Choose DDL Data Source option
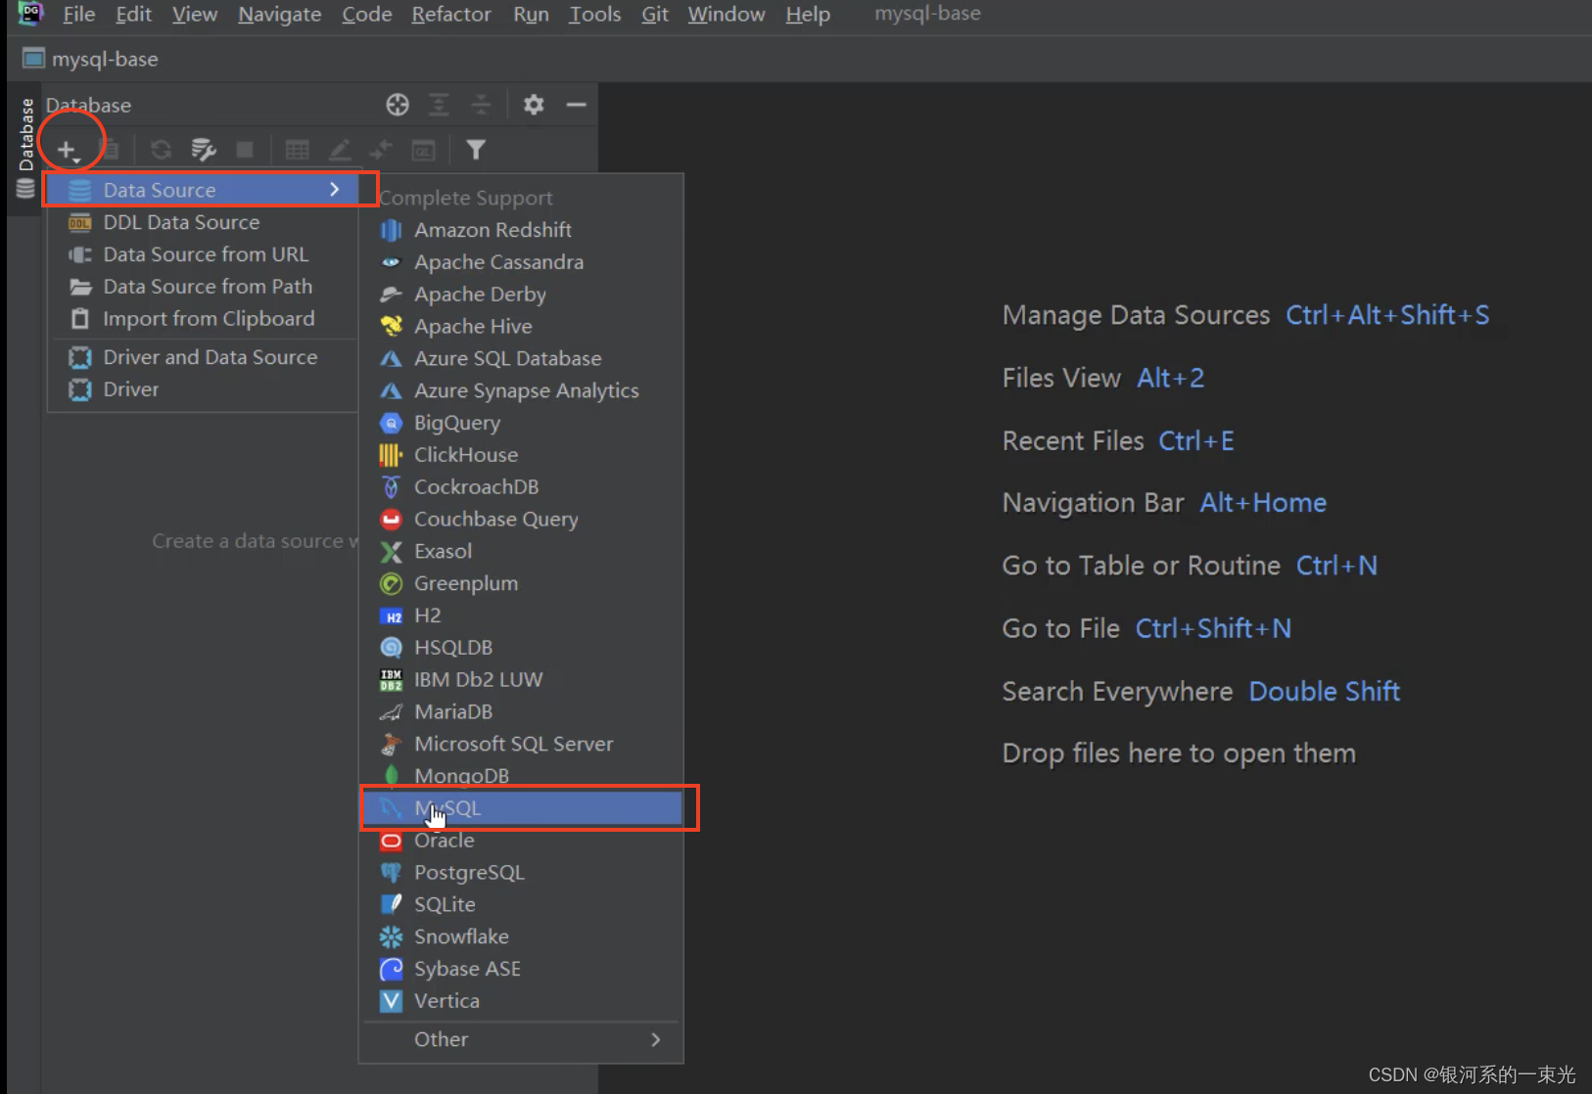This screenshot has width=1592, height=1094. coord(204,222)
